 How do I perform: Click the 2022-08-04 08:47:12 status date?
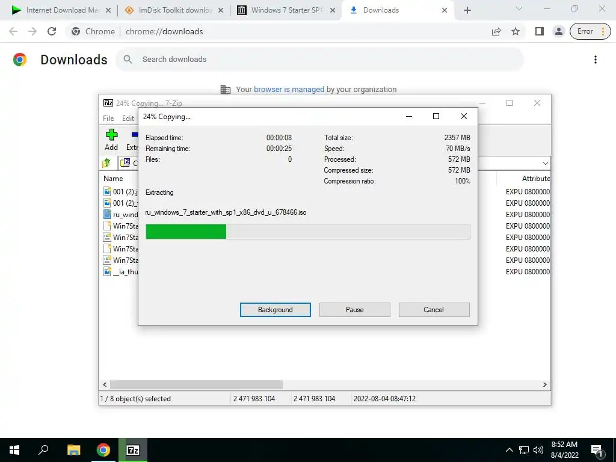coord(384,399)
